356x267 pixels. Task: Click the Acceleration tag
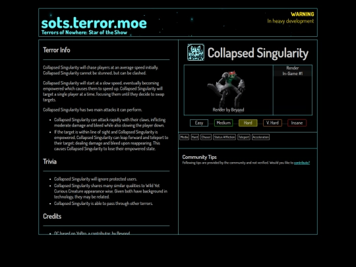[260, 137]
